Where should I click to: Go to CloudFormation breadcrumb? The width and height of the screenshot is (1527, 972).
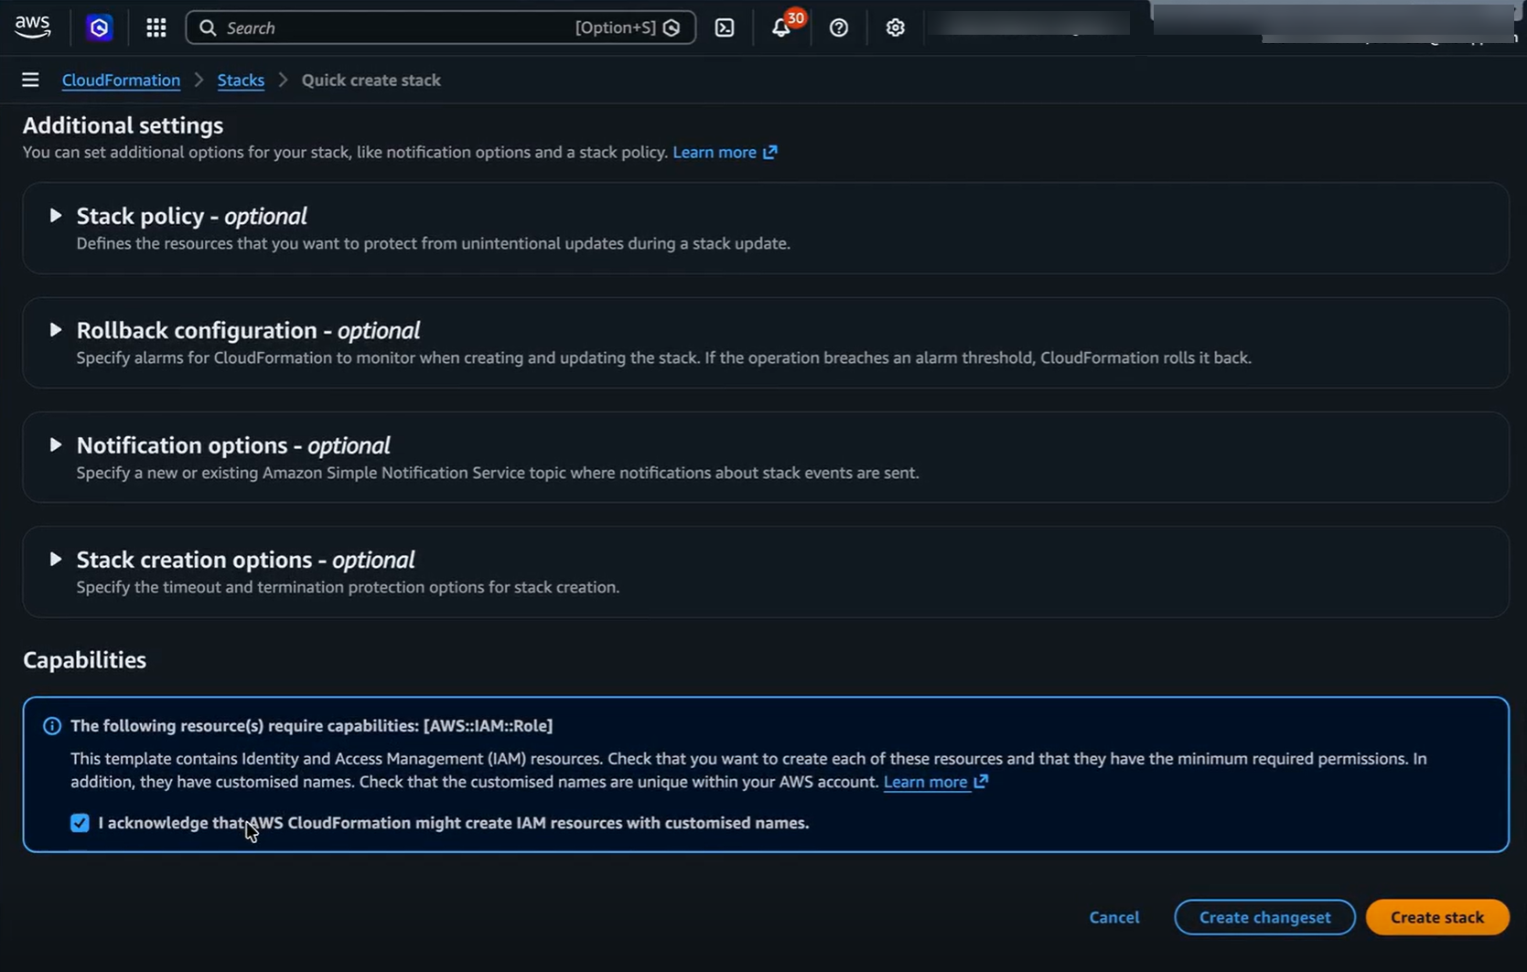point(121,80)
